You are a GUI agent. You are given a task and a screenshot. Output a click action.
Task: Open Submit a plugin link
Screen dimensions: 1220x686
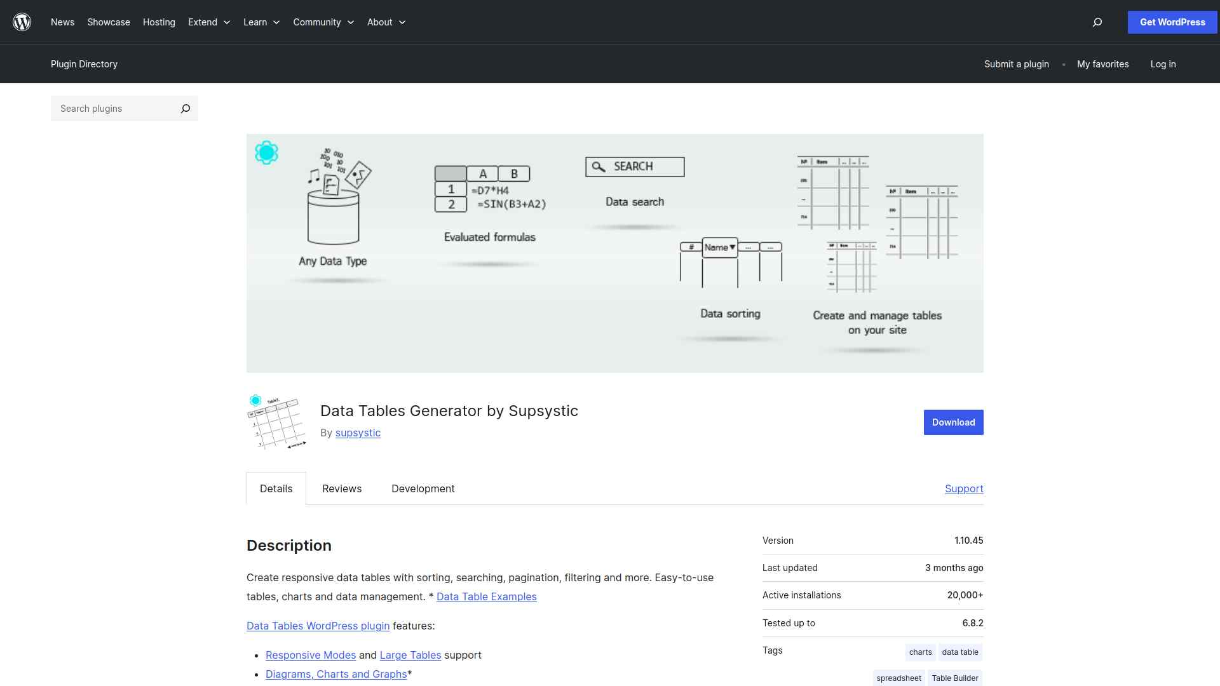point(1017,64)
